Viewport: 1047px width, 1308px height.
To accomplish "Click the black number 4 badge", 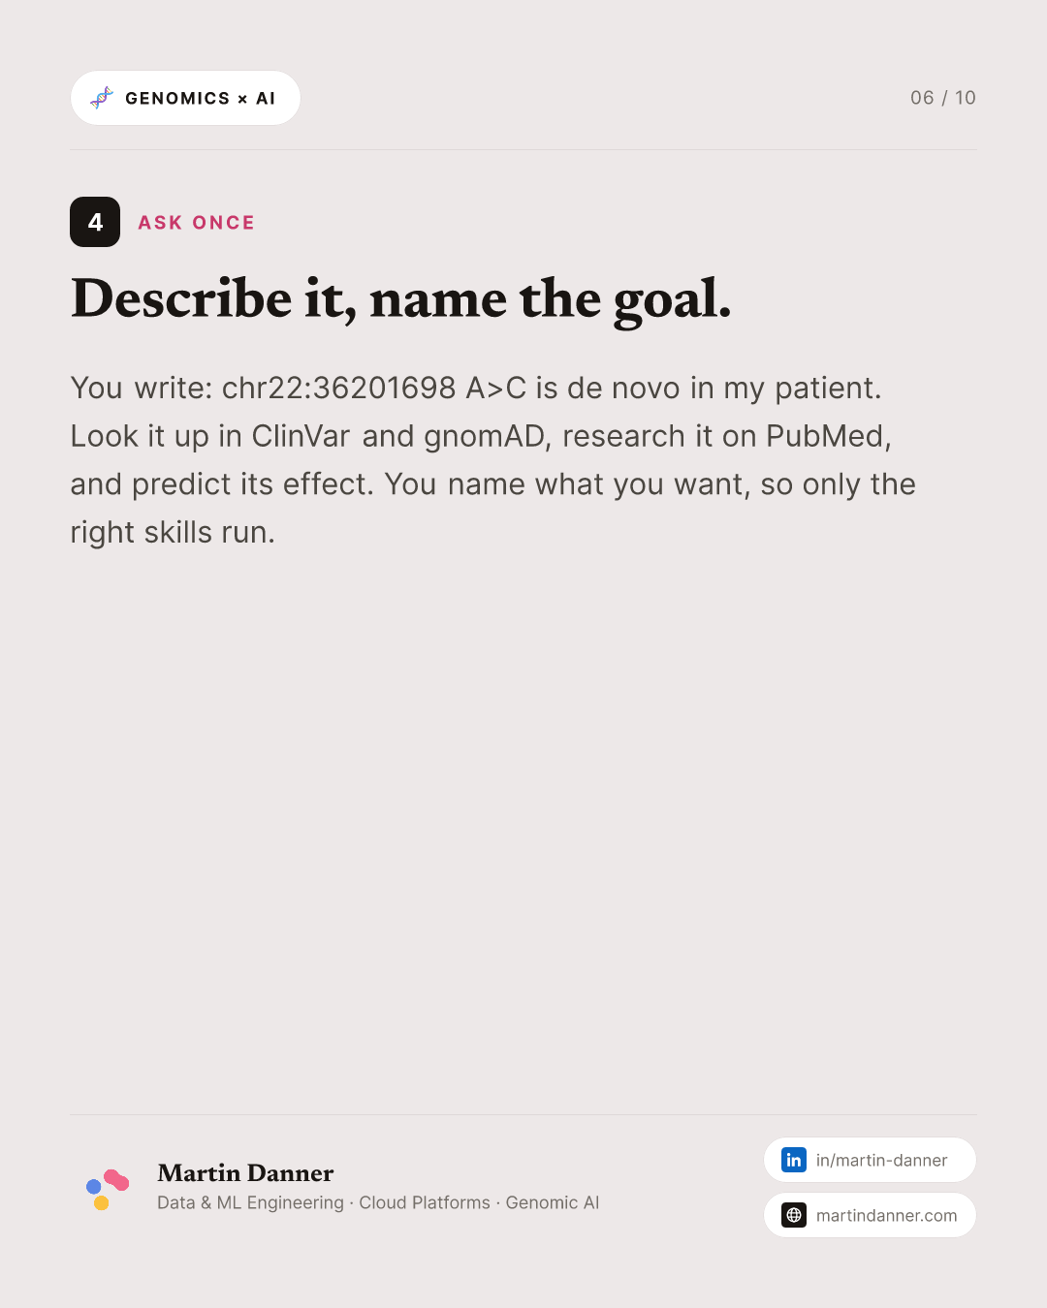I will point(95,222).
